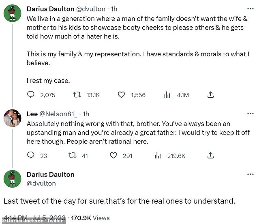
Task: Reply to Darius Daulton's first tweet
Action: pyautogui.click(x=30, y=95)
